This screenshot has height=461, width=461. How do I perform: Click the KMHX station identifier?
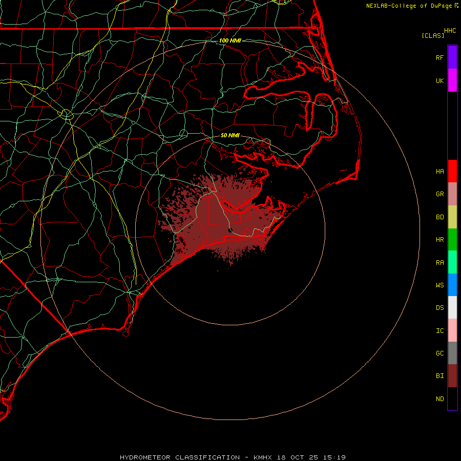point(263,457)
